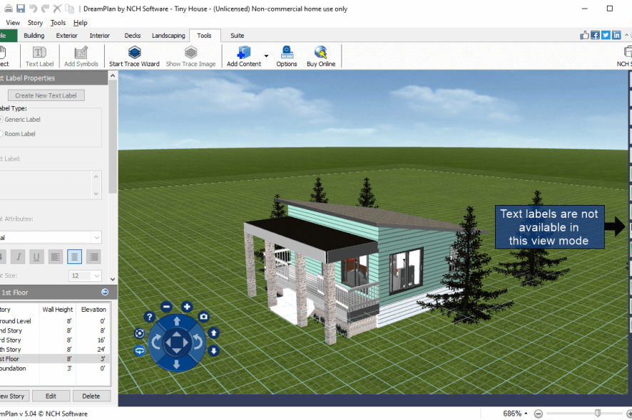Zoom in with navigation plus button
Screen dimensions: 632x420
pyautogui.click(x=187, y=307)
